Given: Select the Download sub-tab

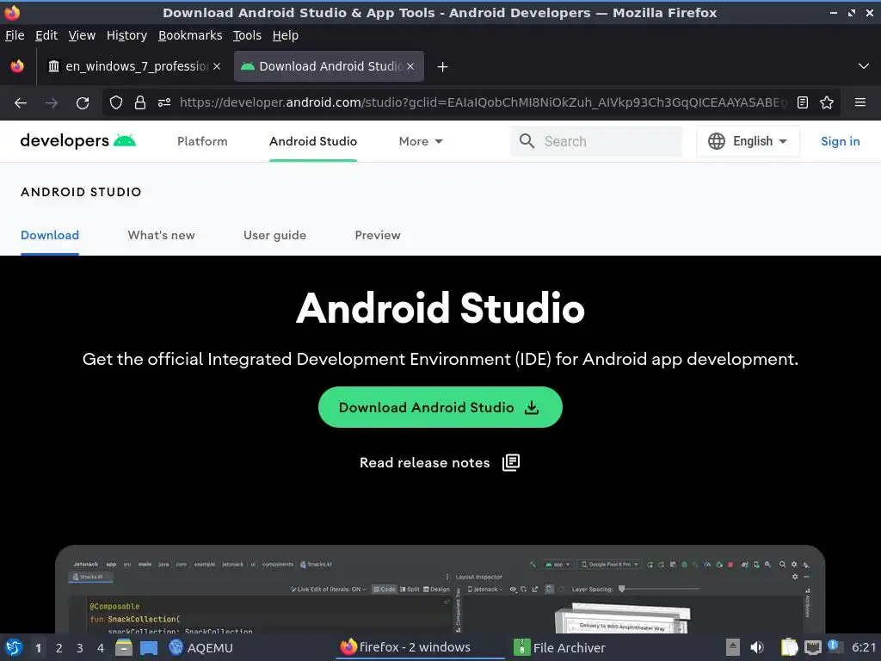Looking at the screenshot, I should click(x=50, y=235).
